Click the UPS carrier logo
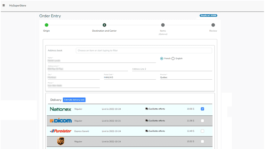This screenshot has width=265, height=149. point(60,141)
